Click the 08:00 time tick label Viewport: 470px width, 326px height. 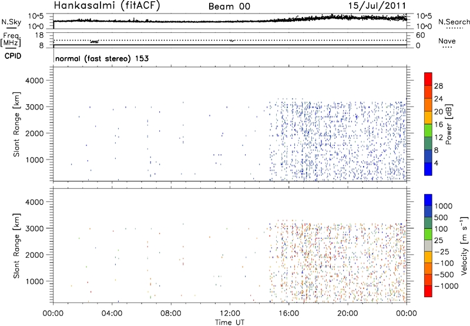pyautogui.click(x=171, y=314)
